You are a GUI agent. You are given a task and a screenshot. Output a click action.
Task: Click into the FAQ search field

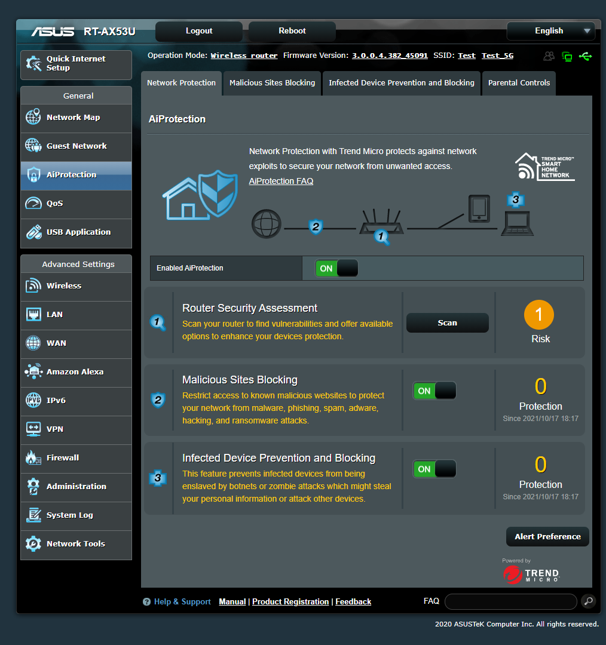[511, 601]
